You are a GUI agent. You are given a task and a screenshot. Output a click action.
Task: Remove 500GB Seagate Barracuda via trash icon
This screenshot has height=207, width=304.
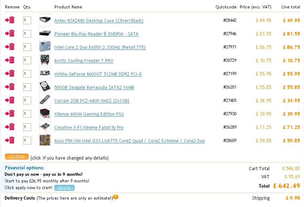click(10, 86)
